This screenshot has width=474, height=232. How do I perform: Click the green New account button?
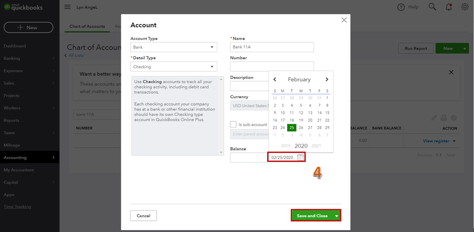click(448, 48)
